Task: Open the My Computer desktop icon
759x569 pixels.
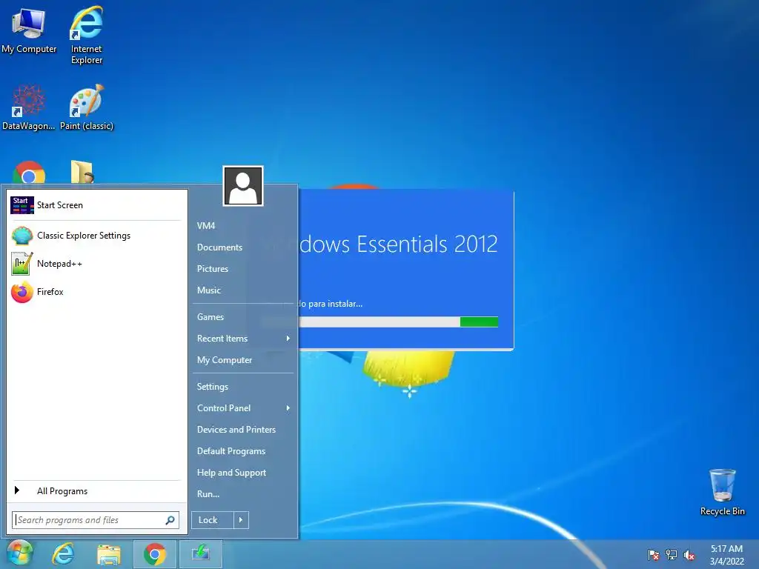Action: [29, 30]
